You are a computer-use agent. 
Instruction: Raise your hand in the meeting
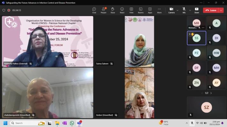click(113, 10)
